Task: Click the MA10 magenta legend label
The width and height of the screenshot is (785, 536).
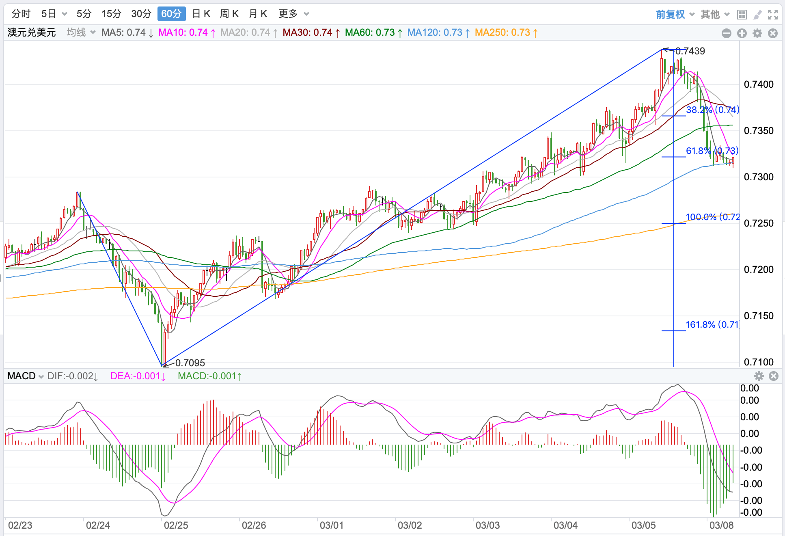Action: point(186,32)
